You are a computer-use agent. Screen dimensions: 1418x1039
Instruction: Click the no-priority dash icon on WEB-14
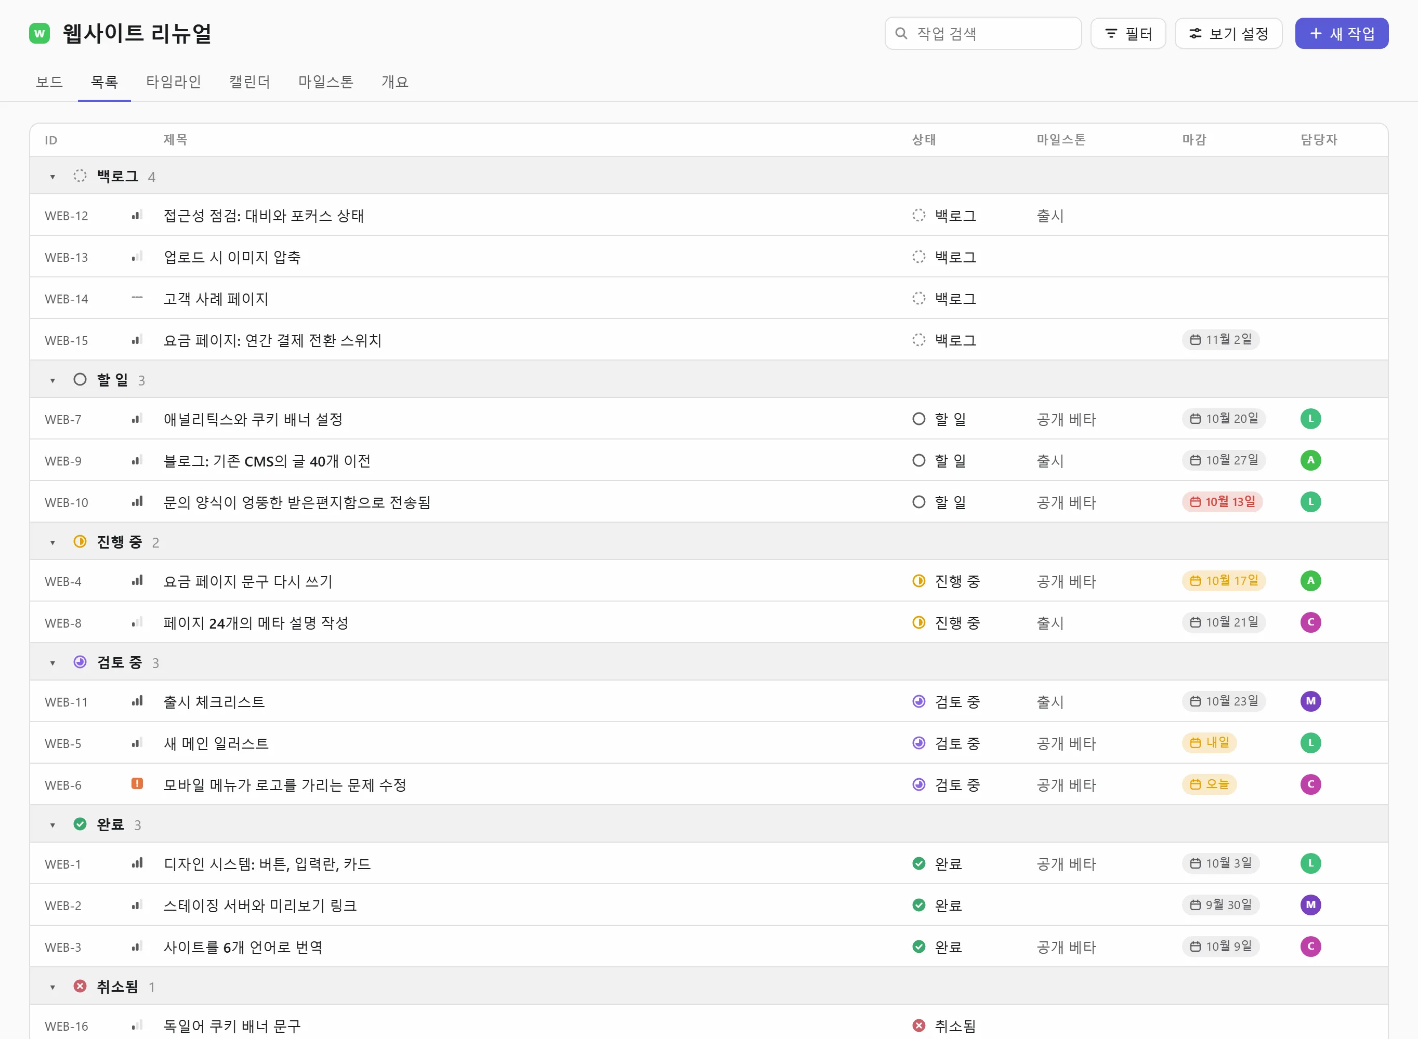(137, 298)
